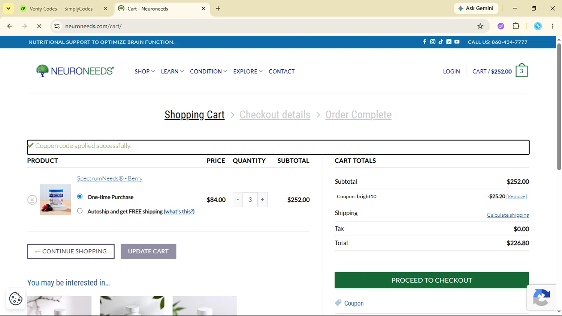The height and width of the screenshot is (316, 562).
Task: Click the total amount $226.80
Action: (518, 243)
